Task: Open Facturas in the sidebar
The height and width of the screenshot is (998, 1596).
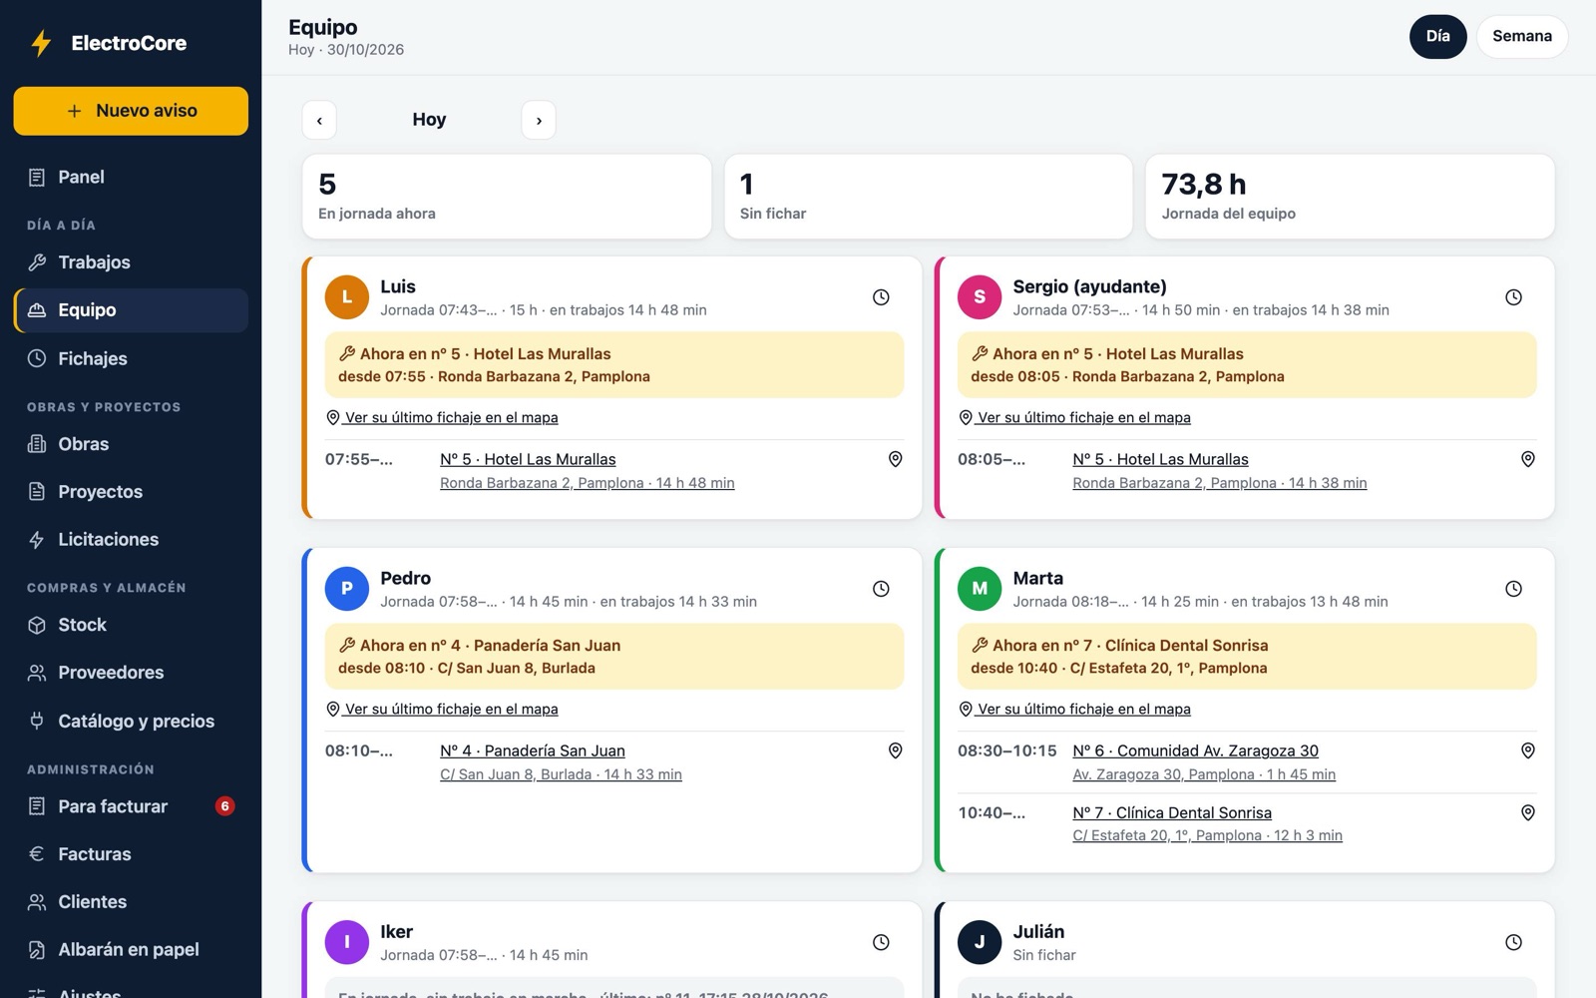Action: 131,854
